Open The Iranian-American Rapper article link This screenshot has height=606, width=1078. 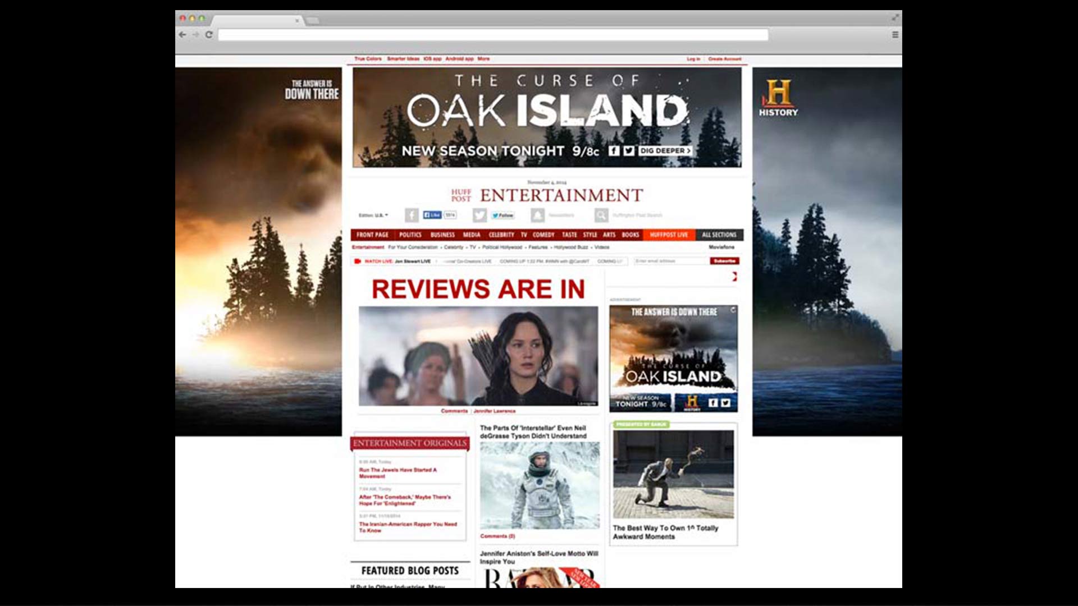(408, 527)
